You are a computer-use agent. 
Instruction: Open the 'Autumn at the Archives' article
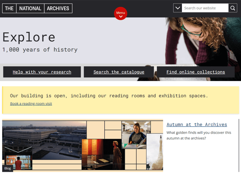tap(197, 124)
